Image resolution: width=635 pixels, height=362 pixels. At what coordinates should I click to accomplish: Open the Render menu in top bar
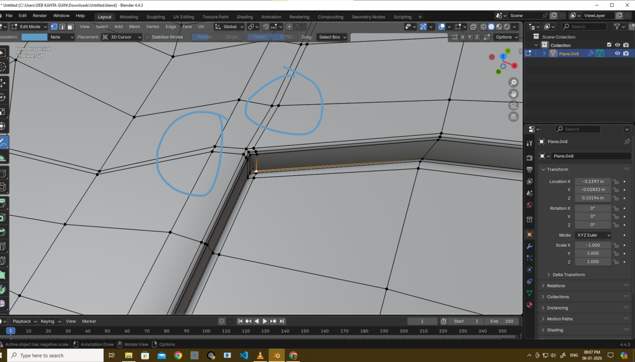click(40, 16)
